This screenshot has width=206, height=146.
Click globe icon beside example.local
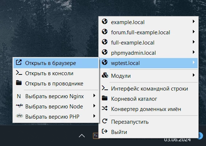(x=104, y=22)
